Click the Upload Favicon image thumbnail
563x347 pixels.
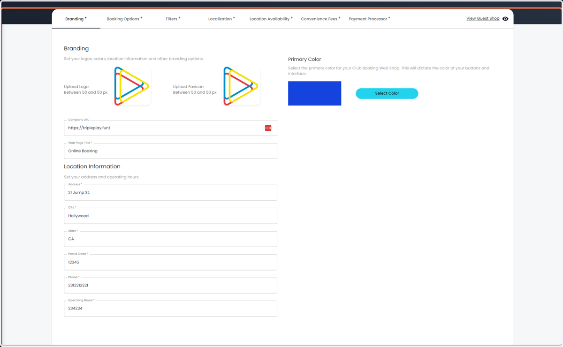(241, 86)
